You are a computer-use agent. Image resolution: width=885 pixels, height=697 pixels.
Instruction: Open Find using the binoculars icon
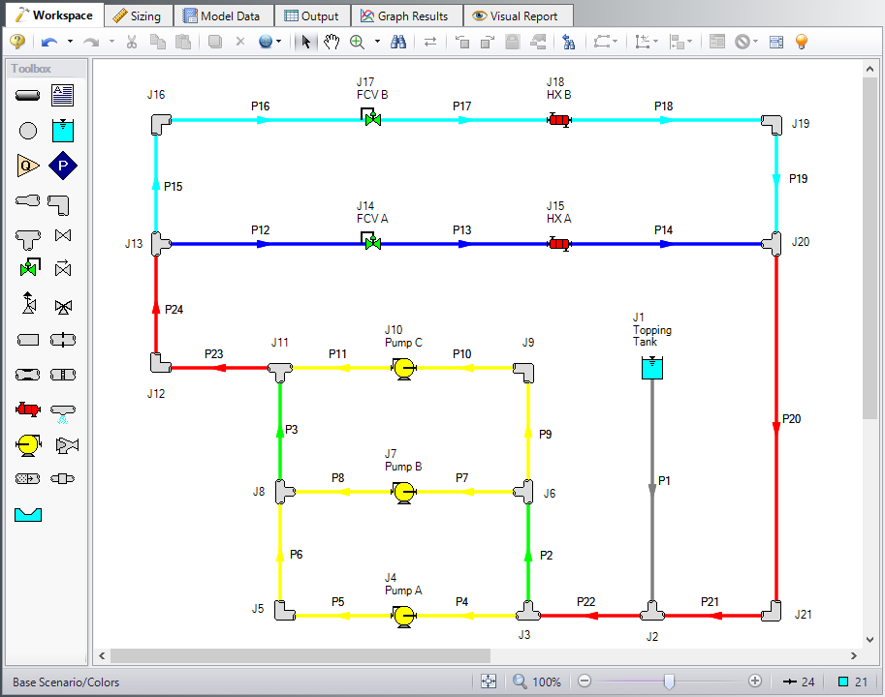[x=398, y=42]
